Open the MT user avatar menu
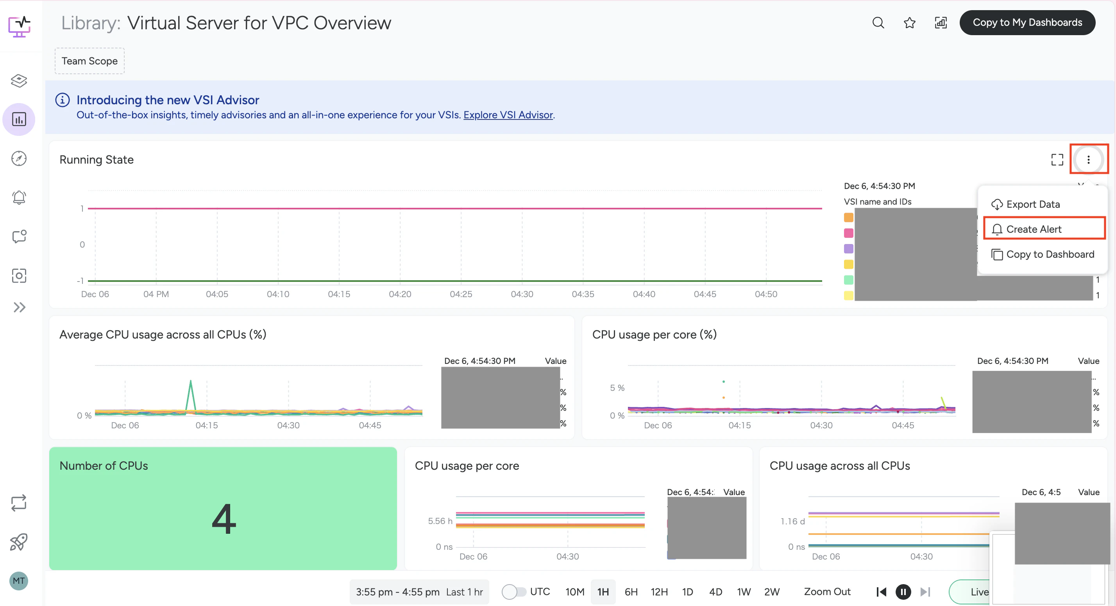Screen dimensions: 1116x606 19,581
